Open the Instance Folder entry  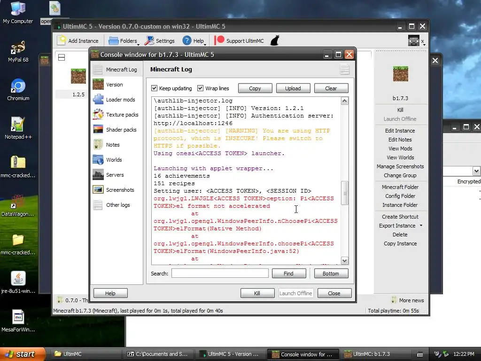click(400, 205)
